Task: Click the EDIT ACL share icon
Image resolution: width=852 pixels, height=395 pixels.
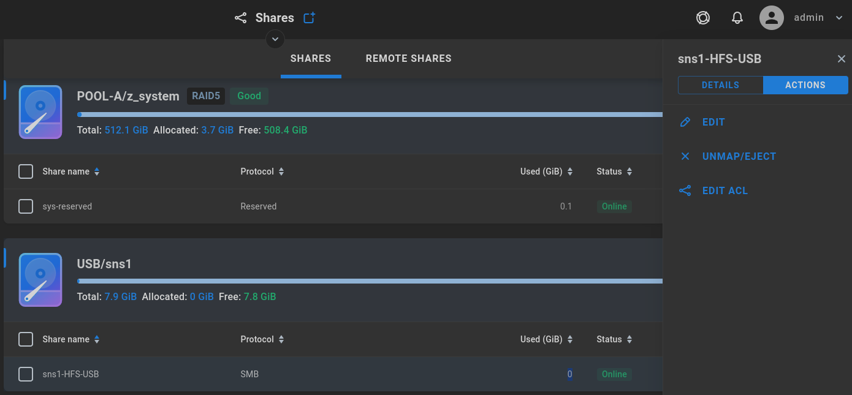Action: click(x=685, y=190)
